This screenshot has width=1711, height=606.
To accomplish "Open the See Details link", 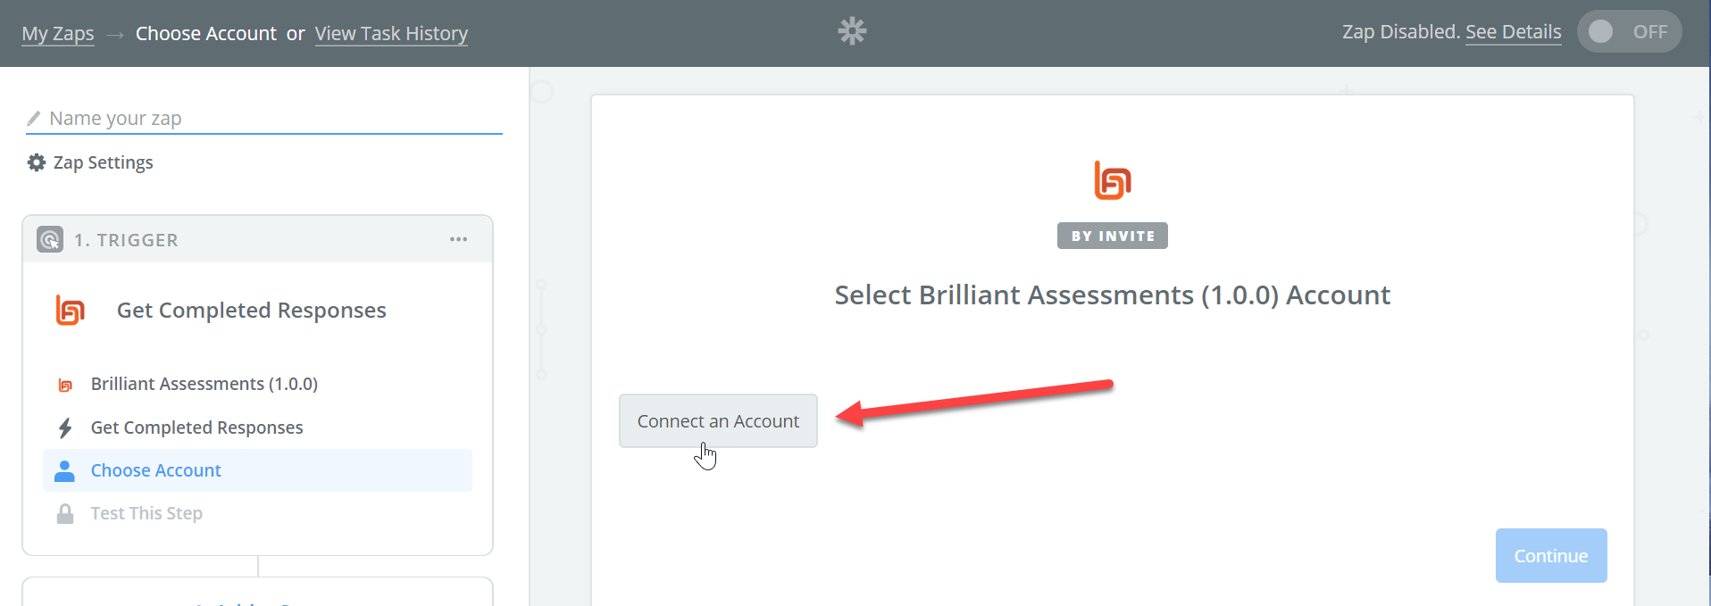I will (1513, 32).
